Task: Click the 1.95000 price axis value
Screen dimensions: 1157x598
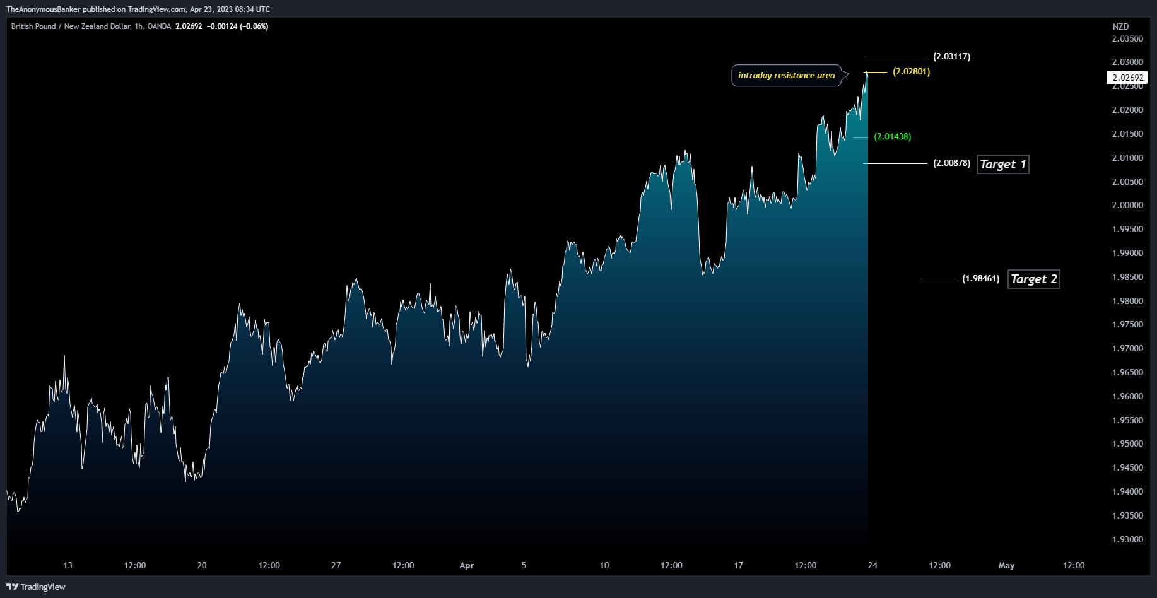Action: 1127,443
